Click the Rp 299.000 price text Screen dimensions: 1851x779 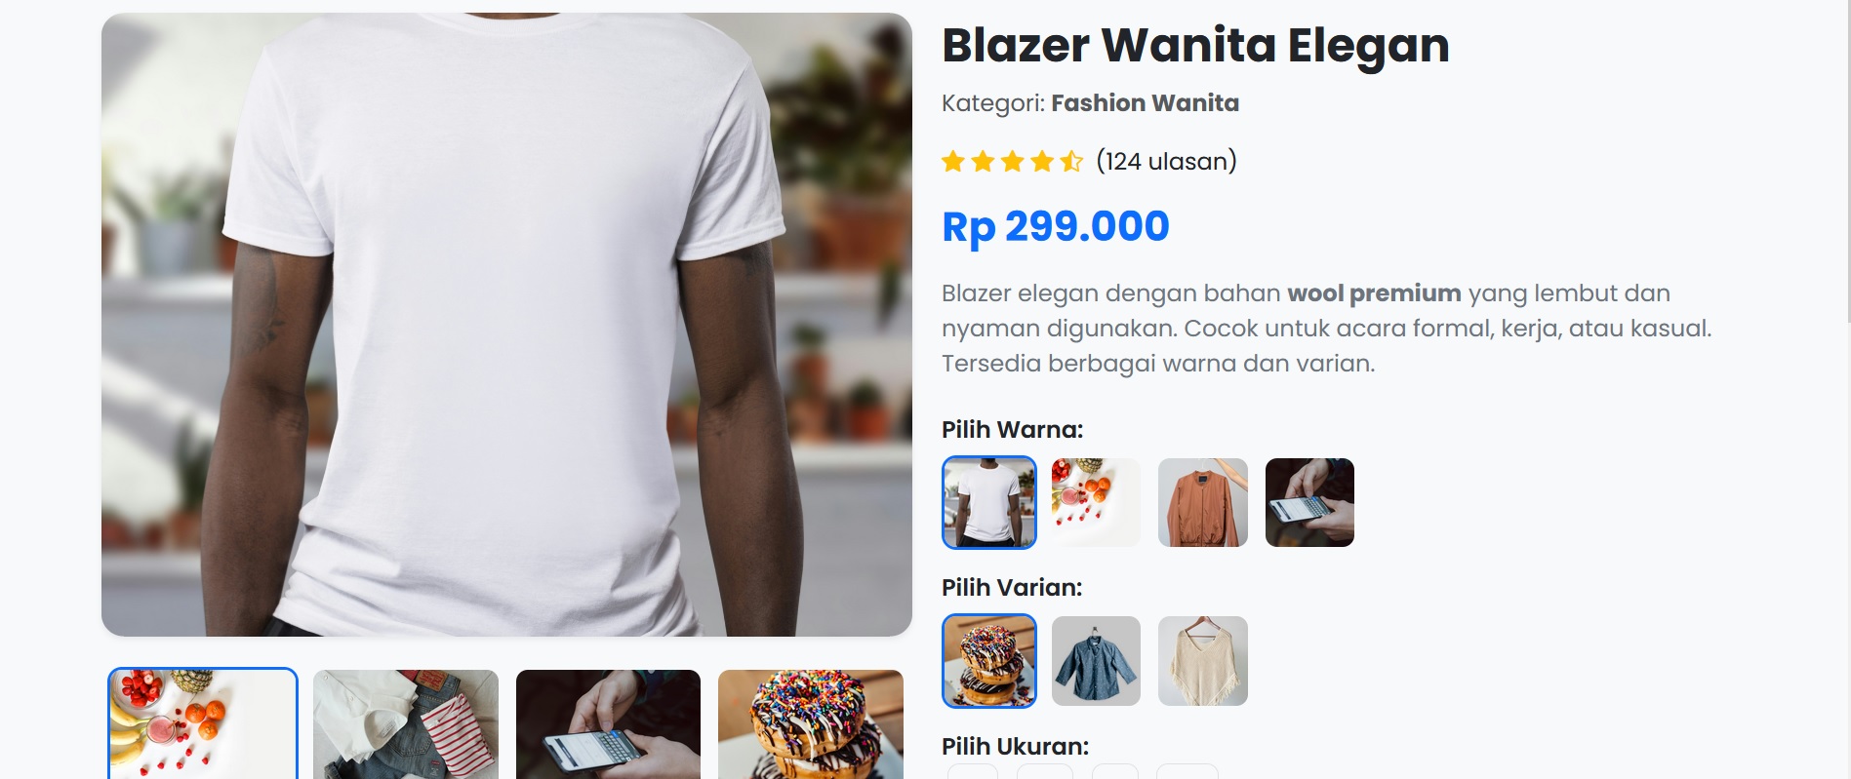click(1055, 227)
